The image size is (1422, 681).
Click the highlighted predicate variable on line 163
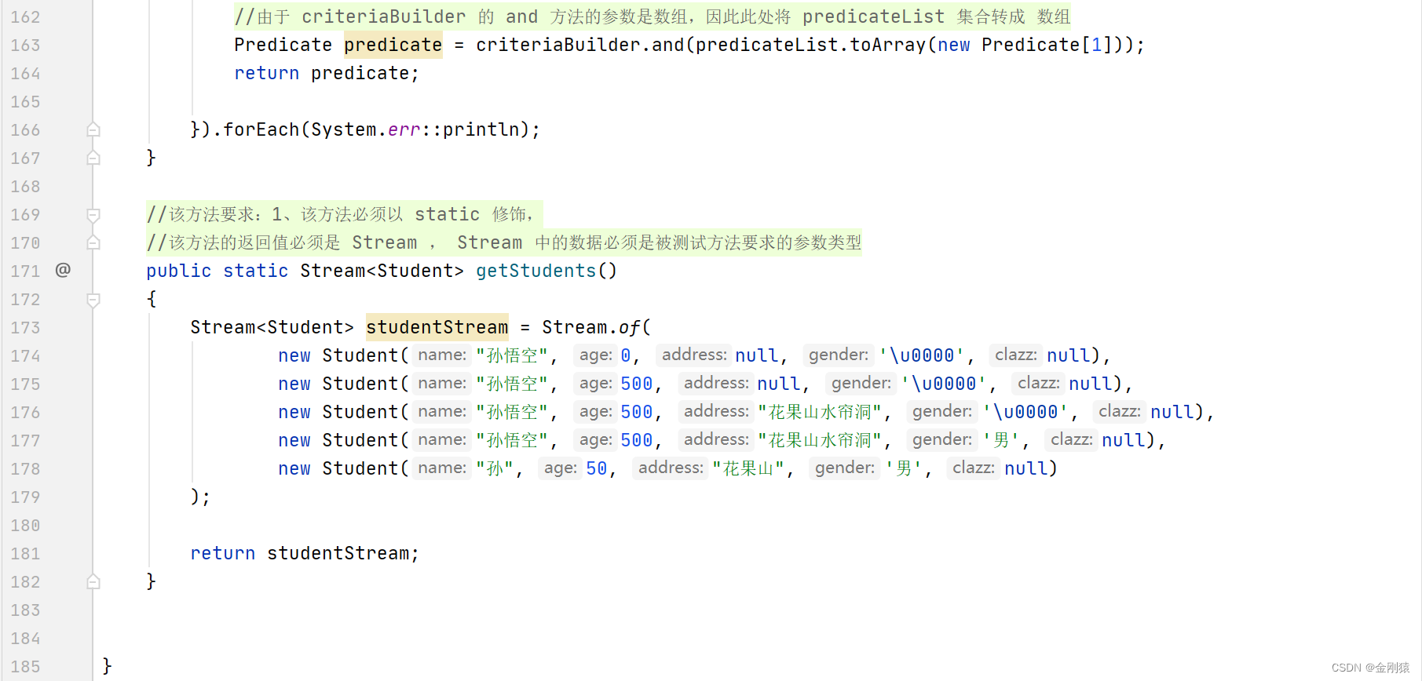[x=393, y=45]
